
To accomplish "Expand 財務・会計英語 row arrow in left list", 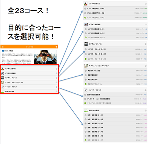I will point(57,91).
